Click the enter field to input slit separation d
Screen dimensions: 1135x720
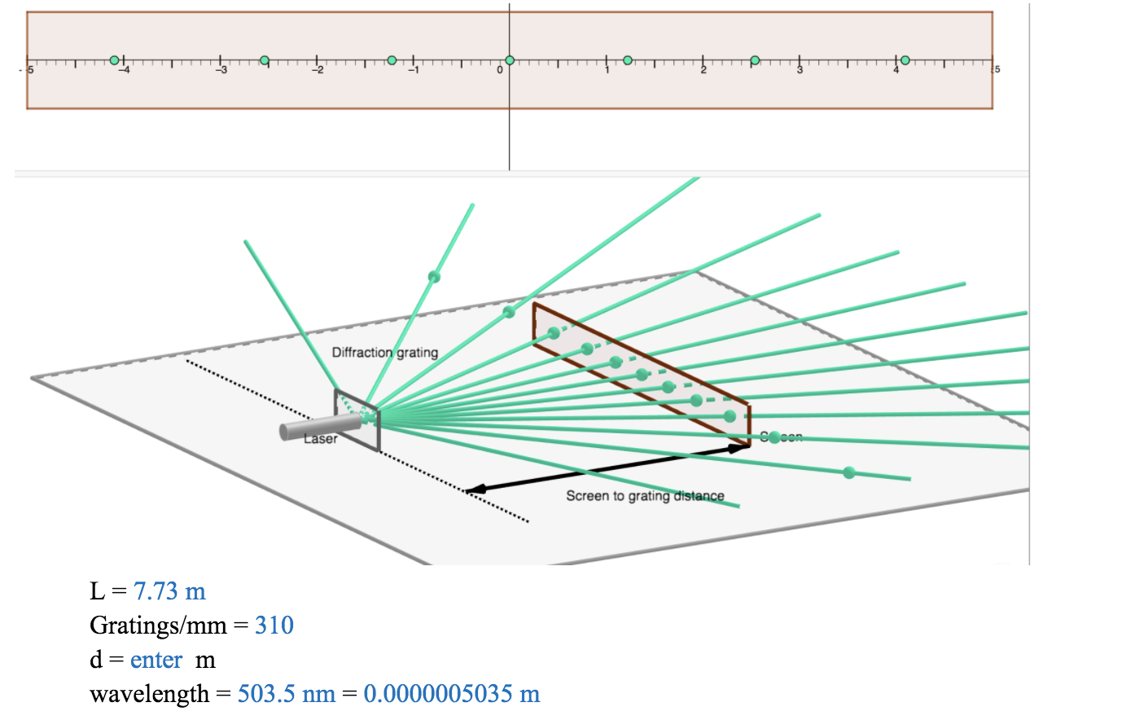156,660
